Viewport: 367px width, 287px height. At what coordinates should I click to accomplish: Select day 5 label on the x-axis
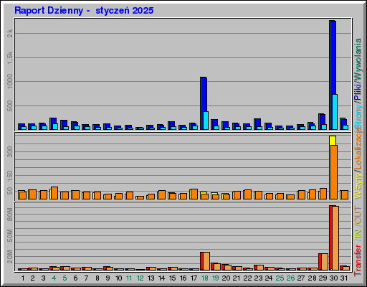(x=65, y=278)
